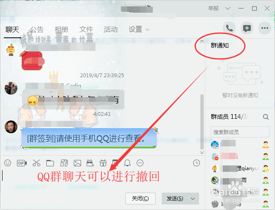Click the bell notification icon
The width and height of the screenshot is (275, 210).
(x=127, y=163)
